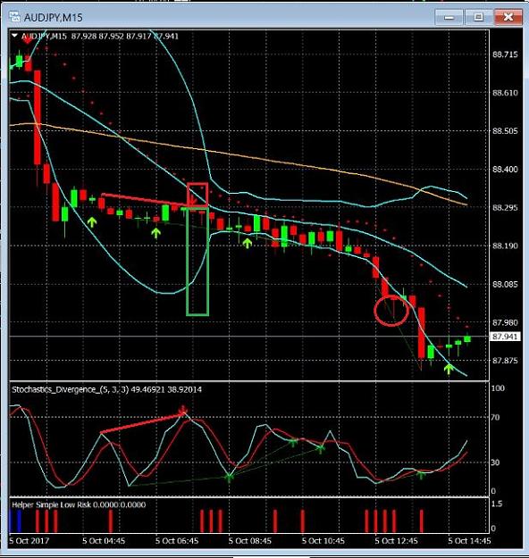
Task: Click the 5 Oct 14:45 time axis label
Action: click(x=469, y=541)
